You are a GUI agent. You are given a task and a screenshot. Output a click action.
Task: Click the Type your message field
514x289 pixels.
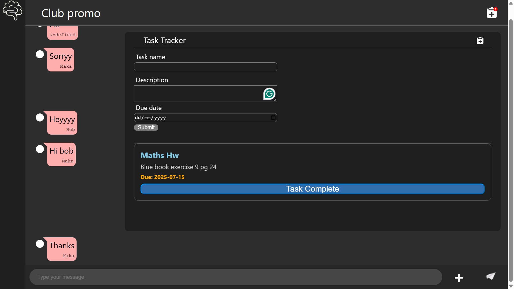pyautogui.click(x=236, y=277)
